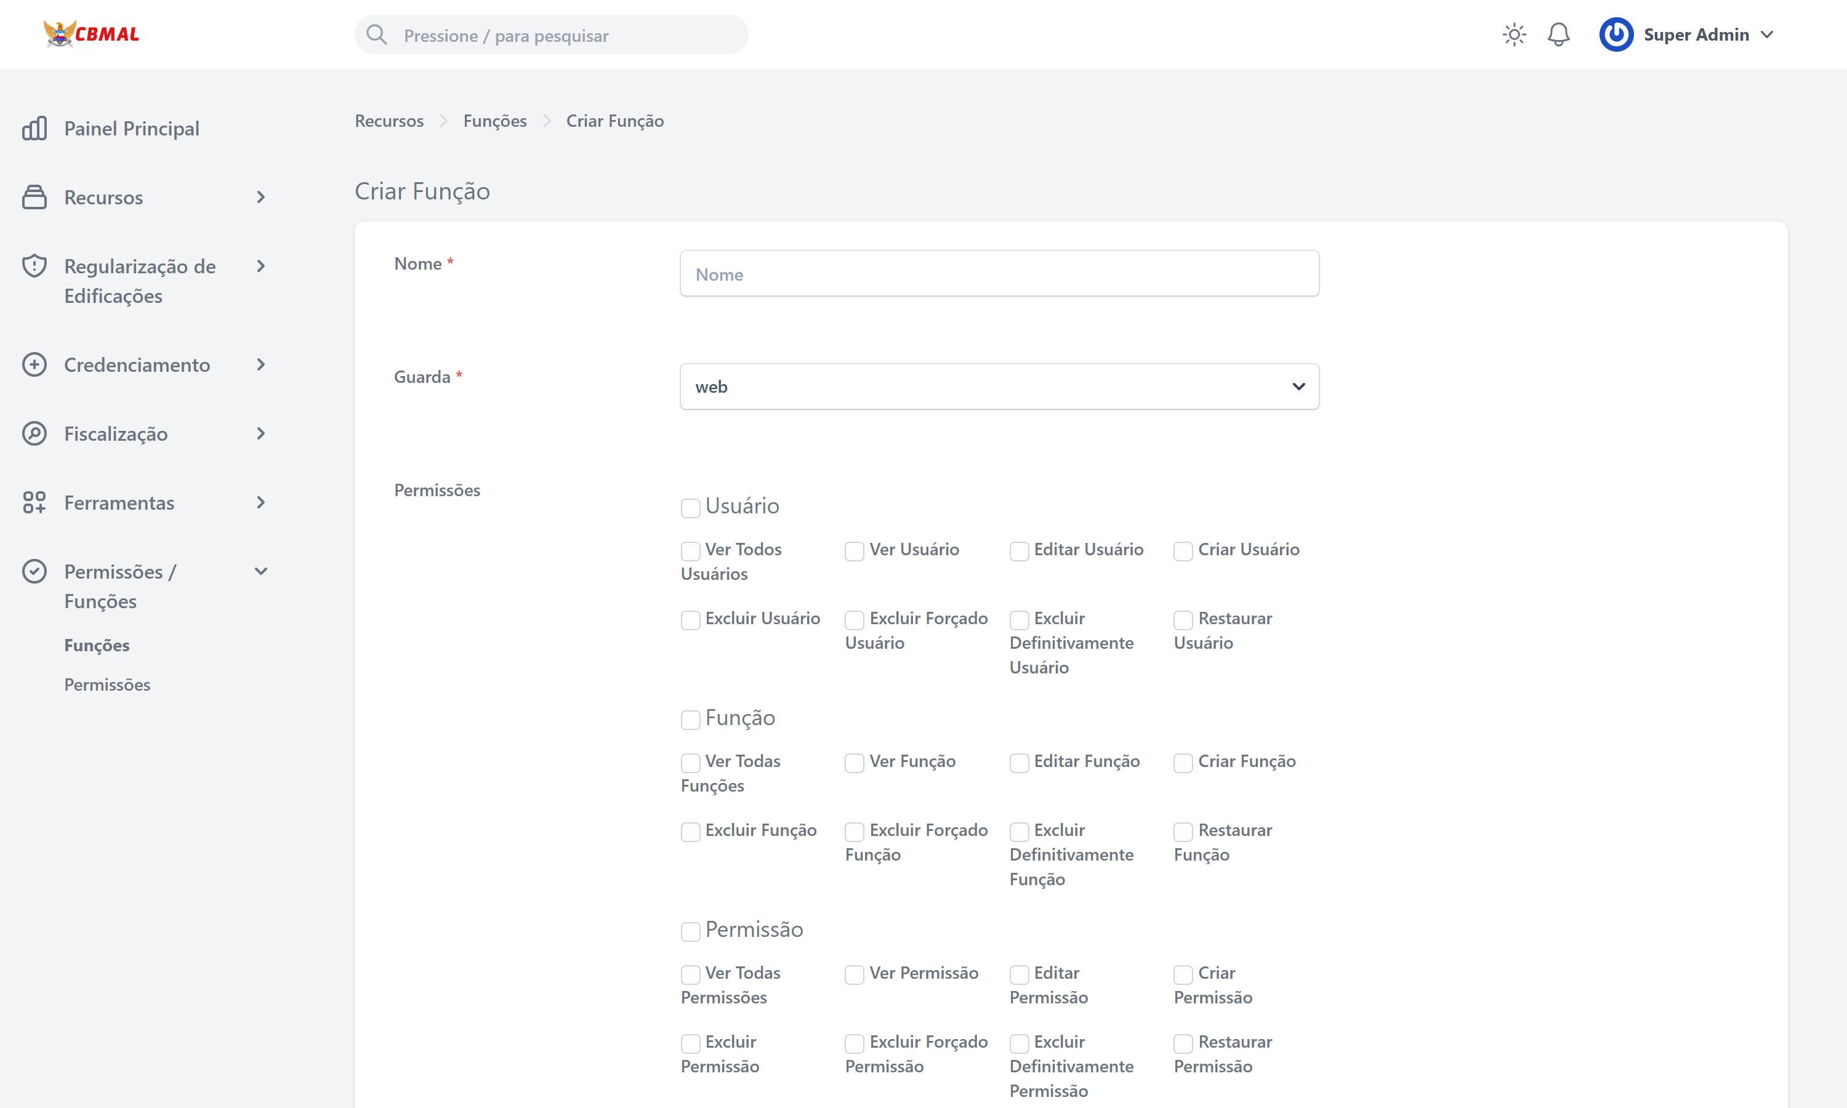Go to Funções breadcrumb link

(494, 121)
